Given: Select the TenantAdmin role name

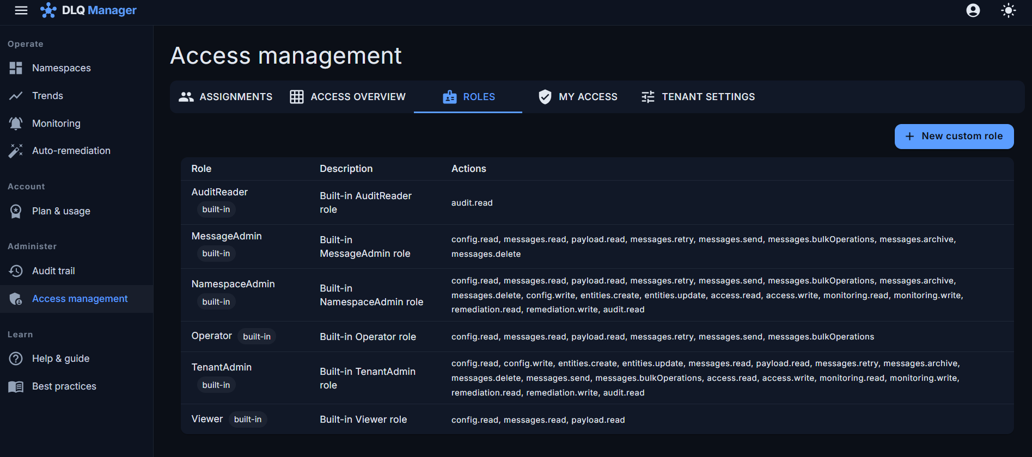Looking at the screenshot, I should [222, 367].
